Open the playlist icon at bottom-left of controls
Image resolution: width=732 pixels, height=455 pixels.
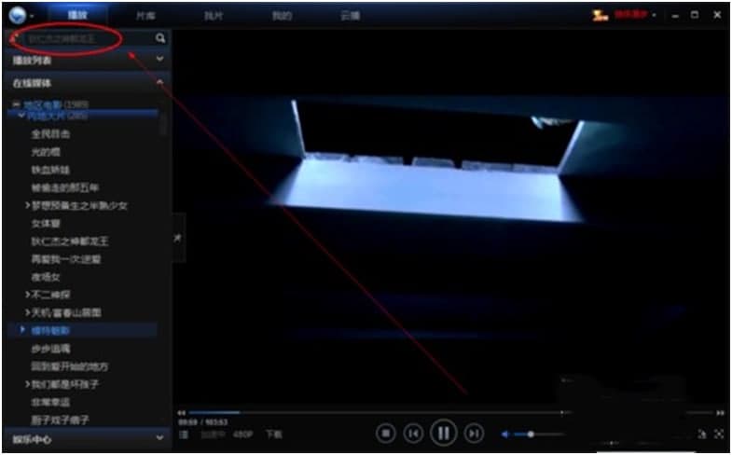184,434
